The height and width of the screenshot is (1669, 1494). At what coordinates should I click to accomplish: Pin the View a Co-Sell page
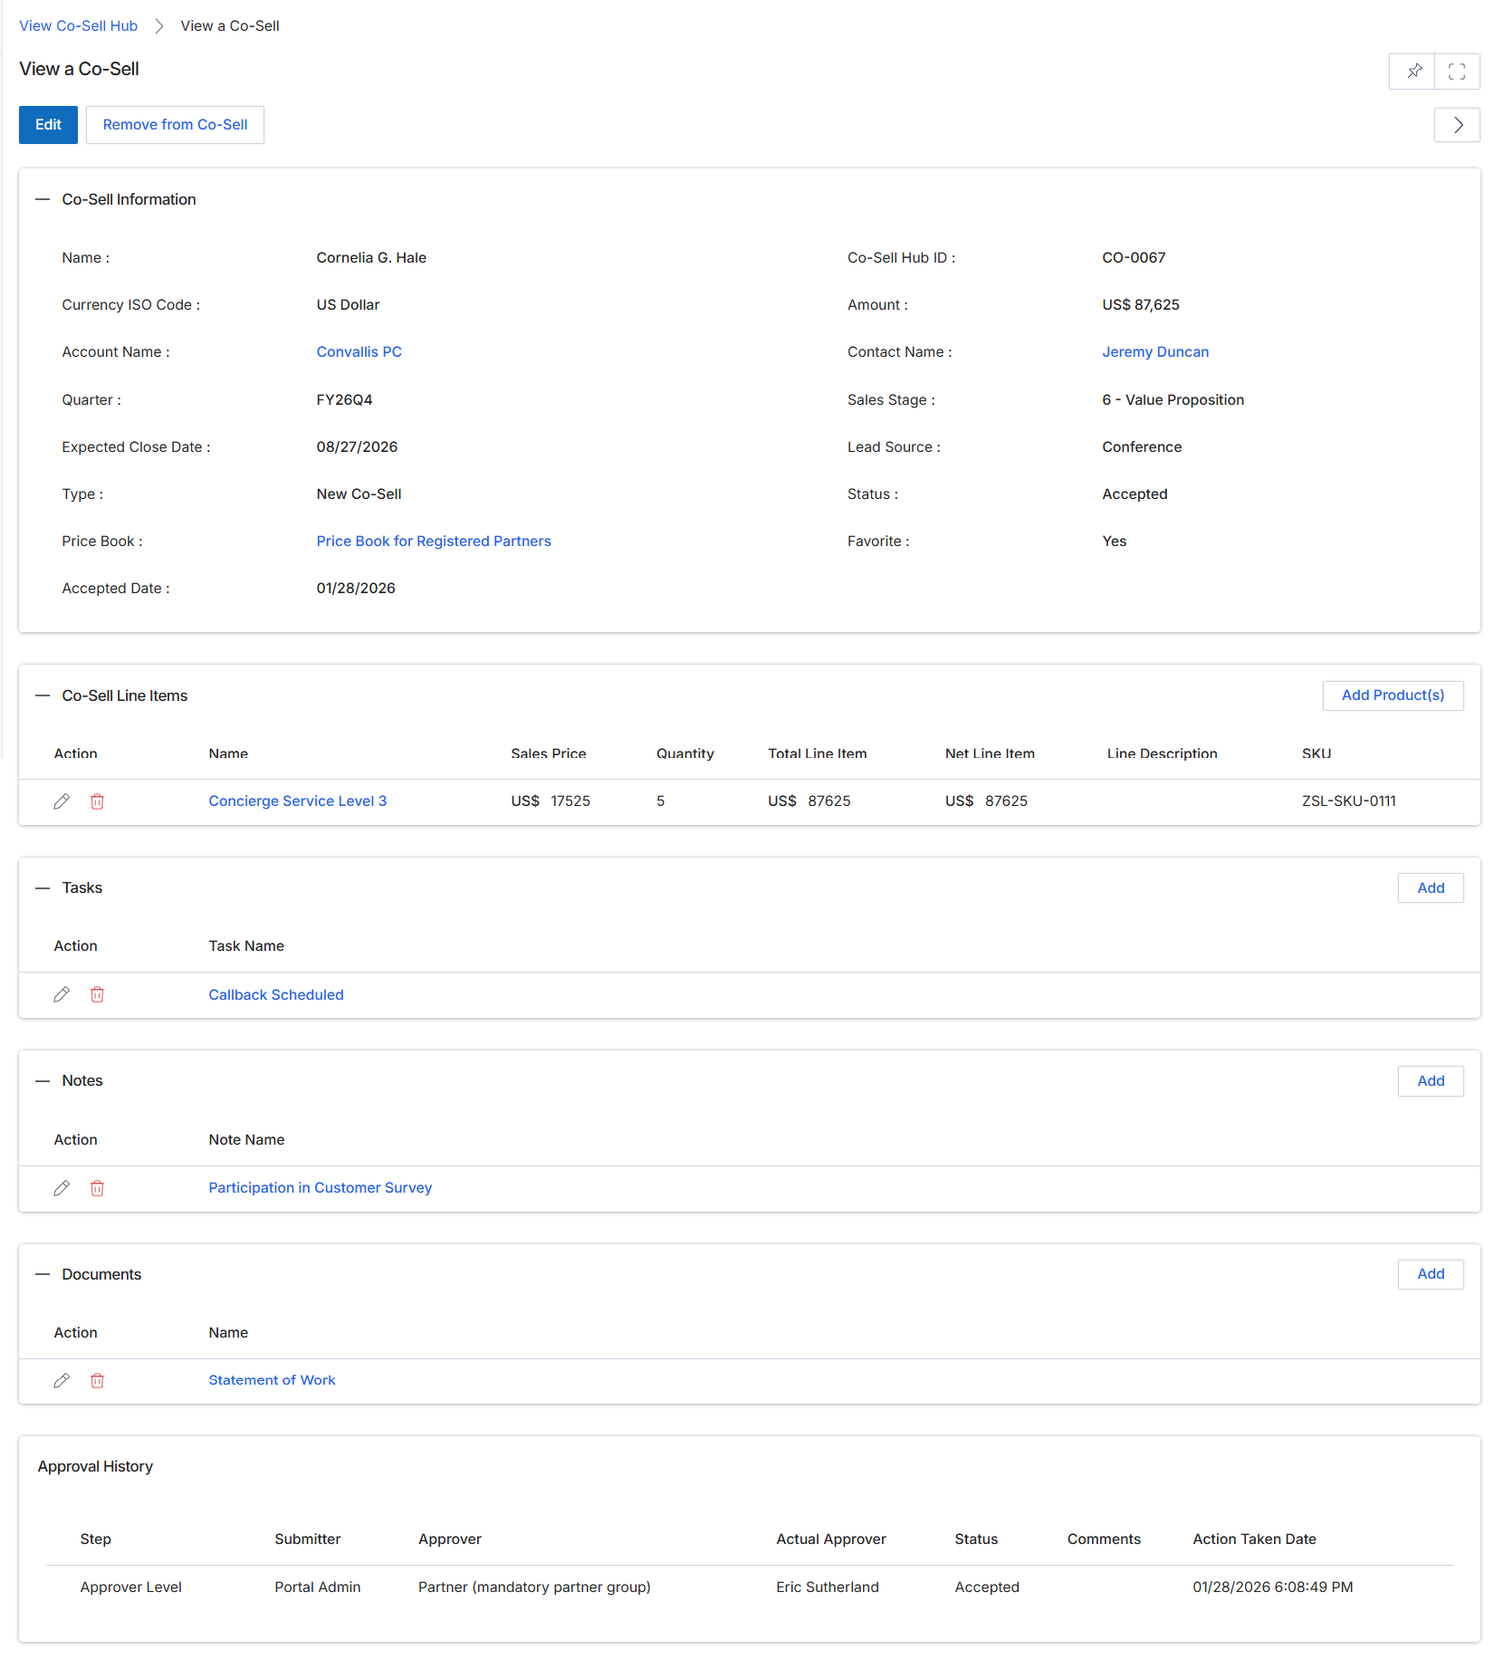point(1413,72)
